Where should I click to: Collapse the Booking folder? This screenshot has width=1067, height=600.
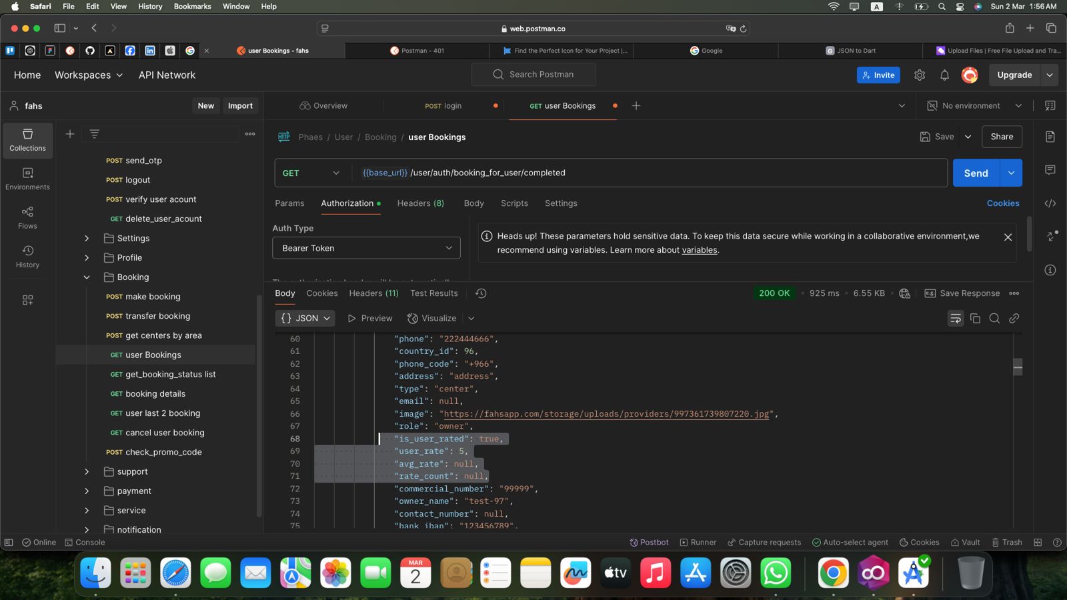[87, 277]
